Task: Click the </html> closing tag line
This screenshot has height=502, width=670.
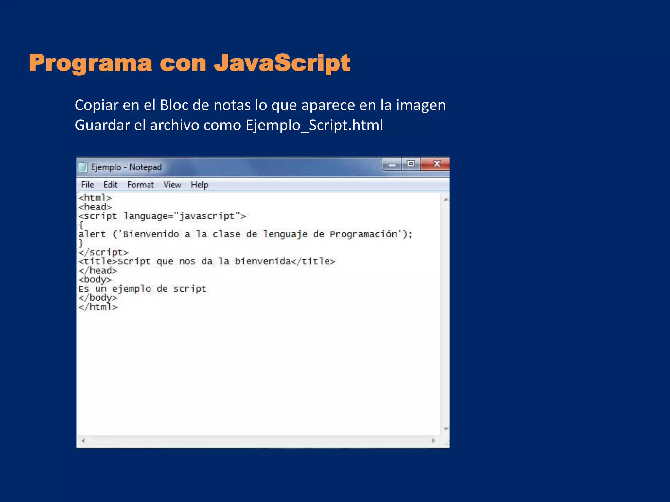Action: (x=98, y=307)
